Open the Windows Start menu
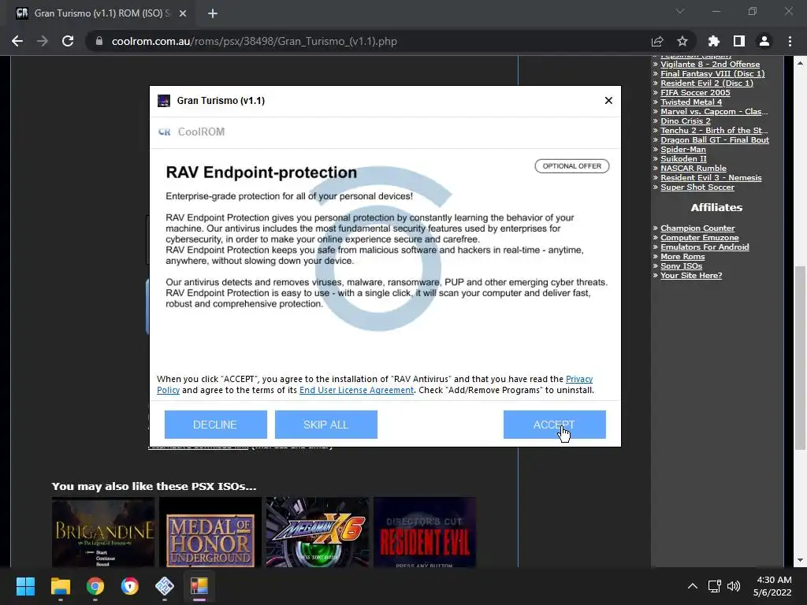Viewport: 807px width, 605px height. [x=25, y=586]
